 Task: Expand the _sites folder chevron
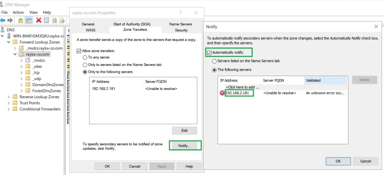(x=21, y=66)
